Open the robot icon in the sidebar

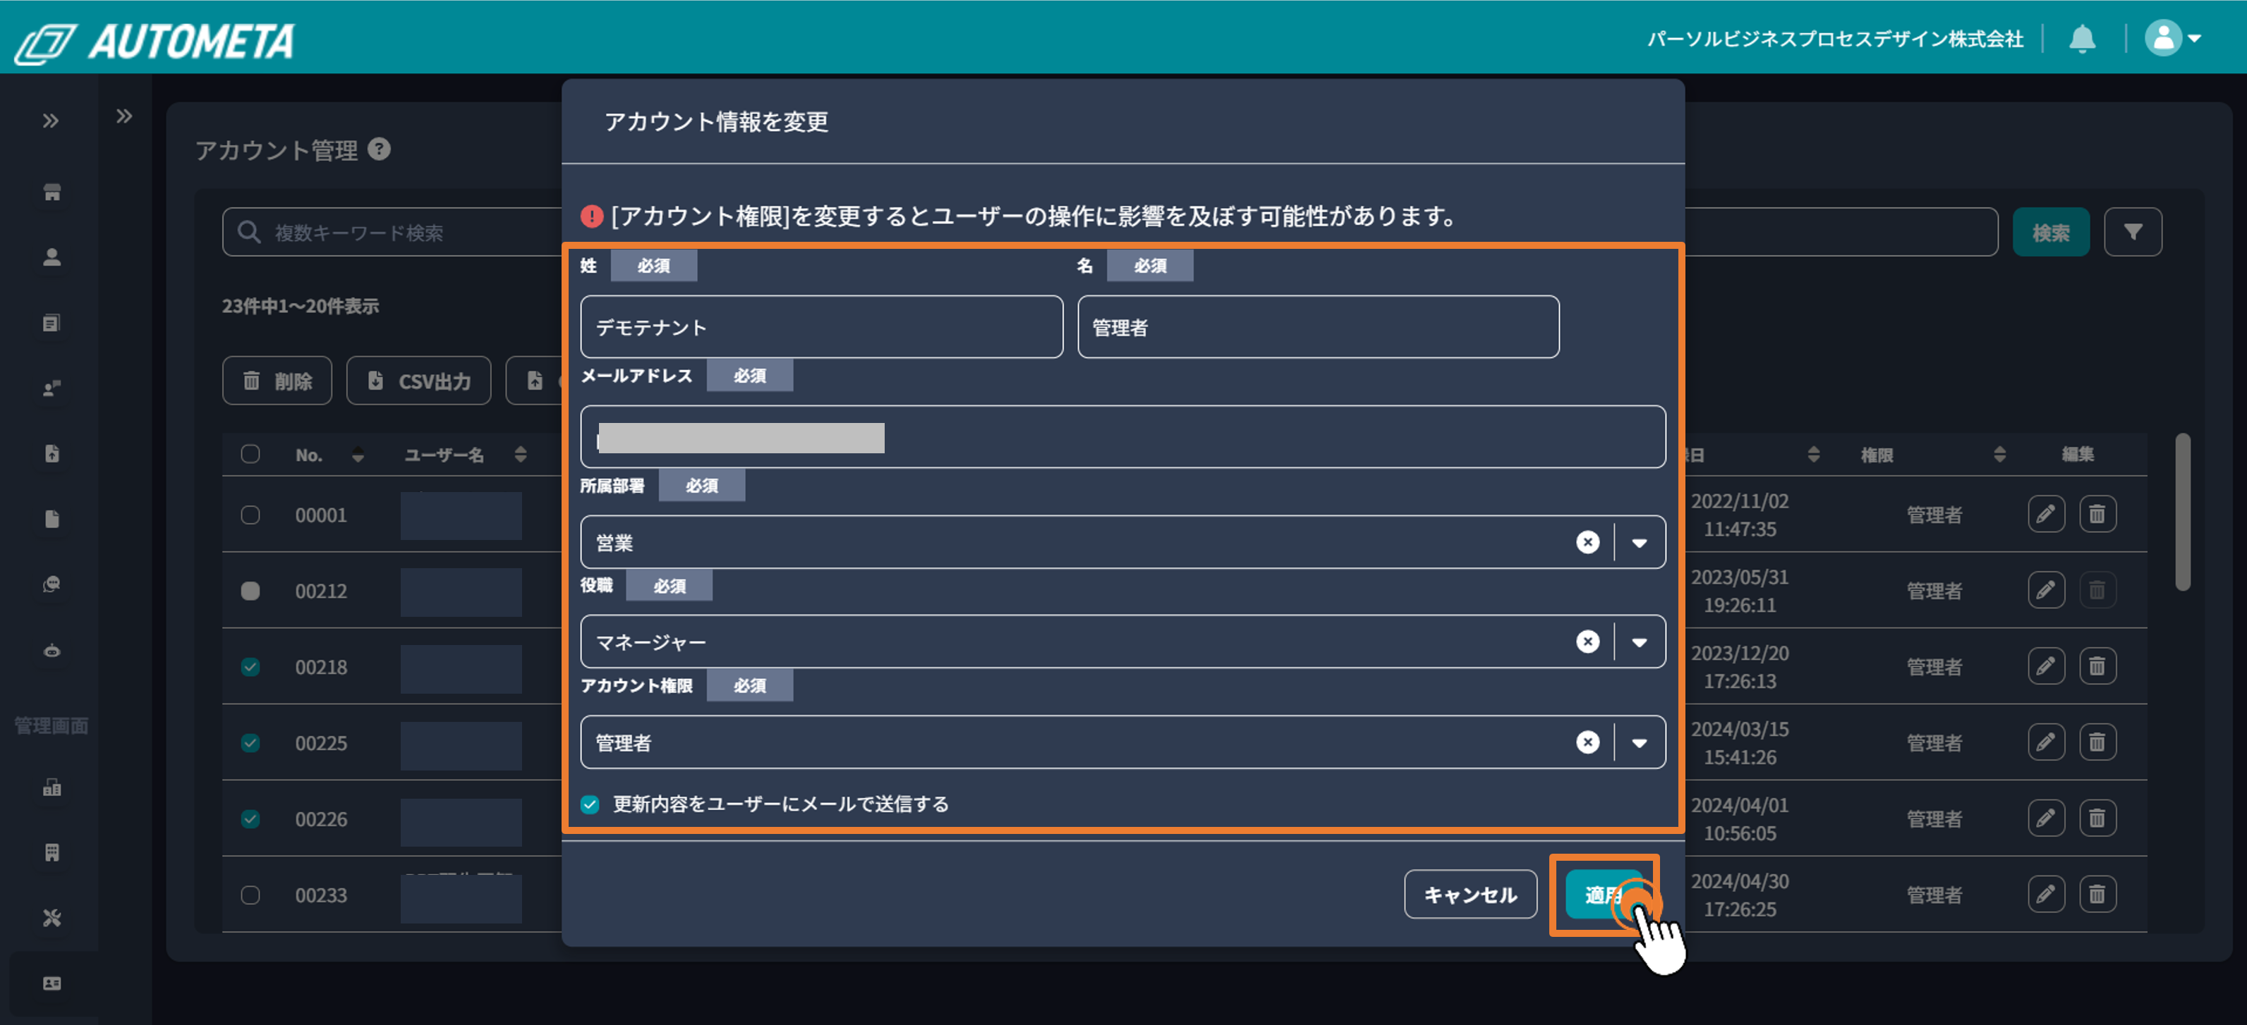pyautogui.click(x=52, y=650)
